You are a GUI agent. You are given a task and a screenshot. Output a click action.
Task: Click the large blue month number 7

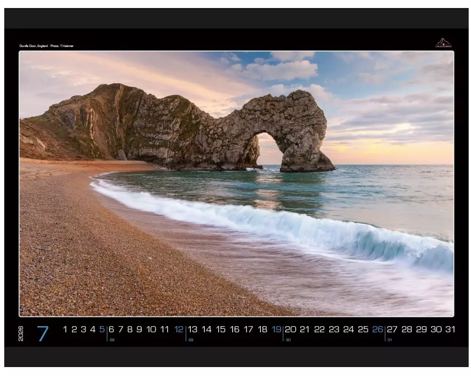[x=42, y=334]
